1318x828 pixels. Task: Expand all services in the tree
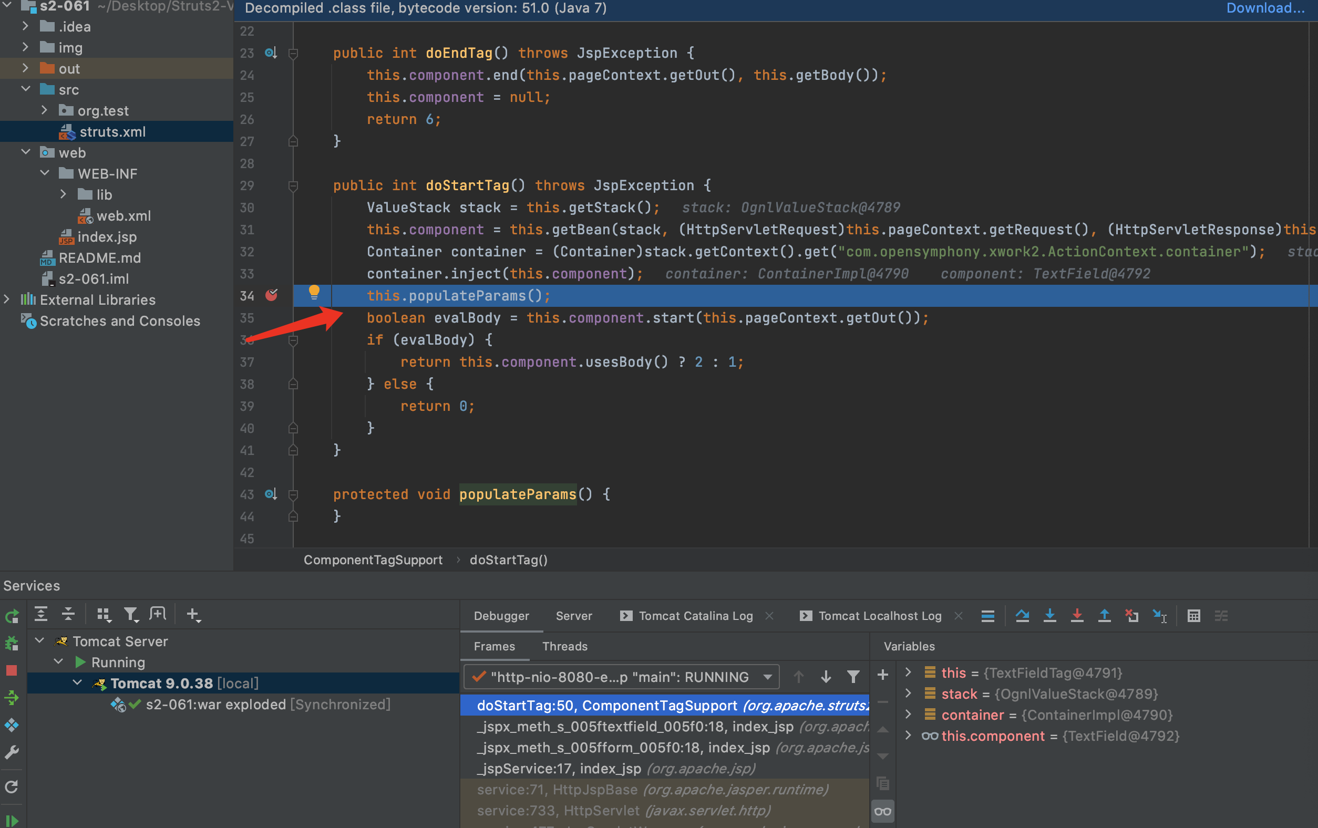coord(41,614)
